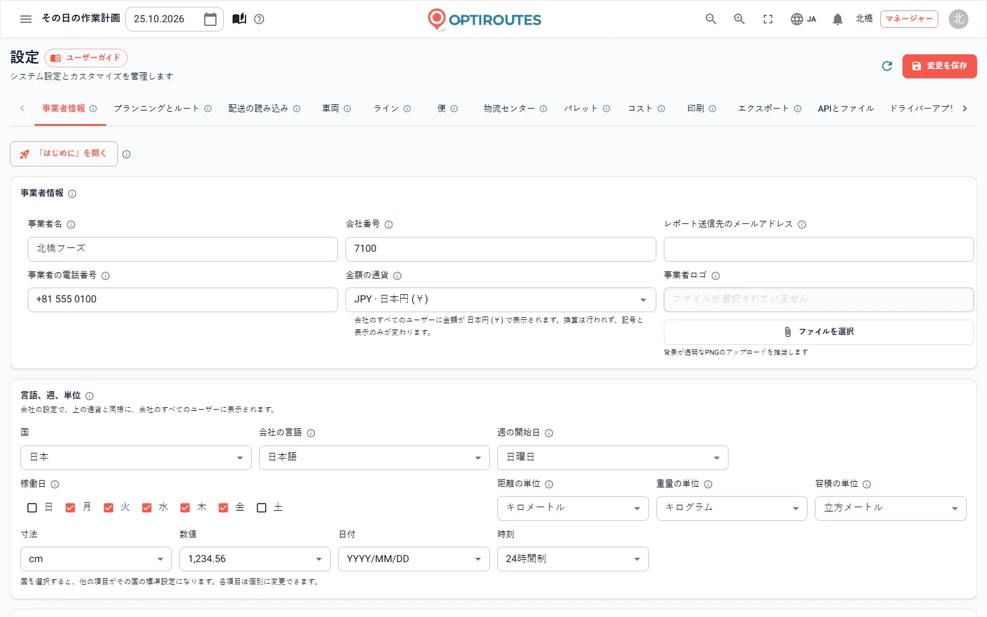Click the 変更を保存 button
This screenshot has width=987, height=617.
(940, 66)
